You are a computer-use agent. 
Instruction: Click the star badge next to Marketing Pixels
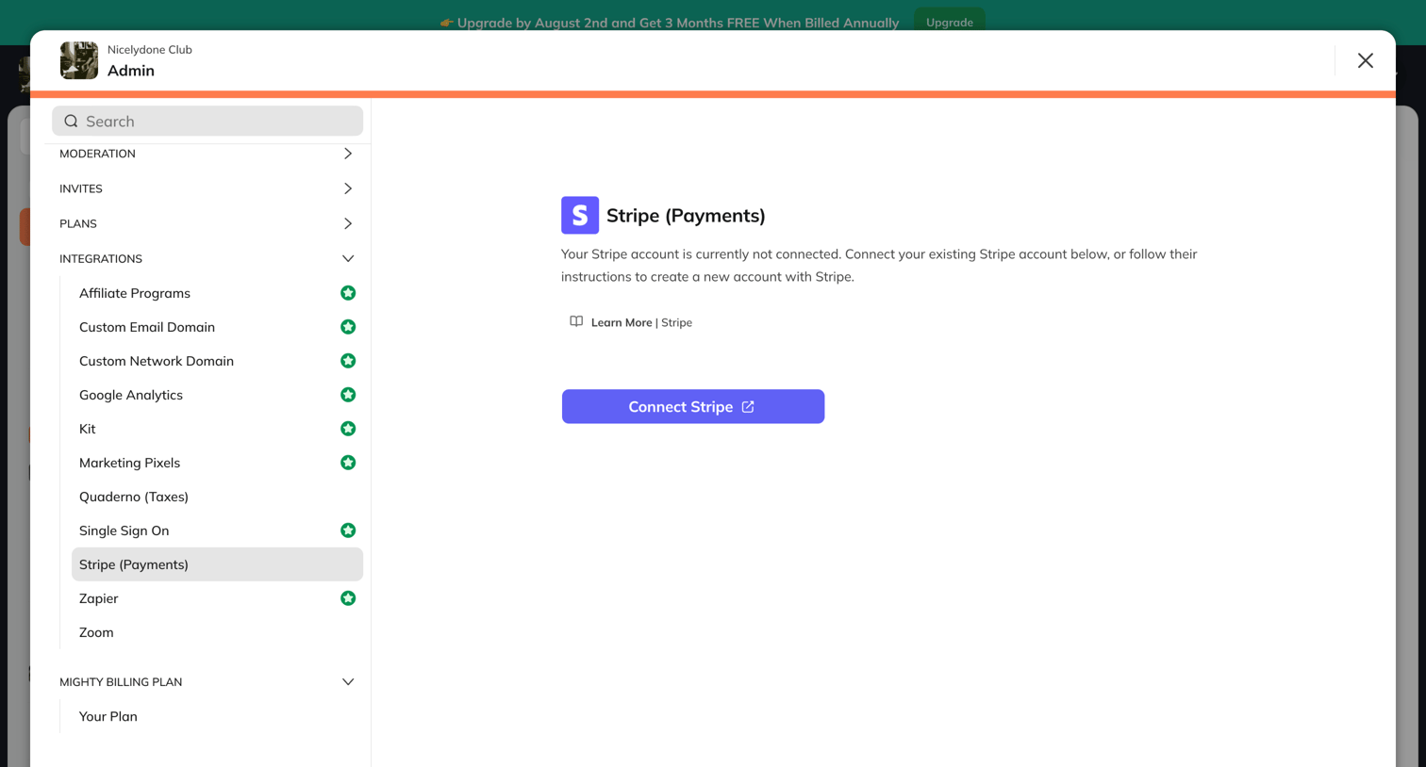coord(348,463)
